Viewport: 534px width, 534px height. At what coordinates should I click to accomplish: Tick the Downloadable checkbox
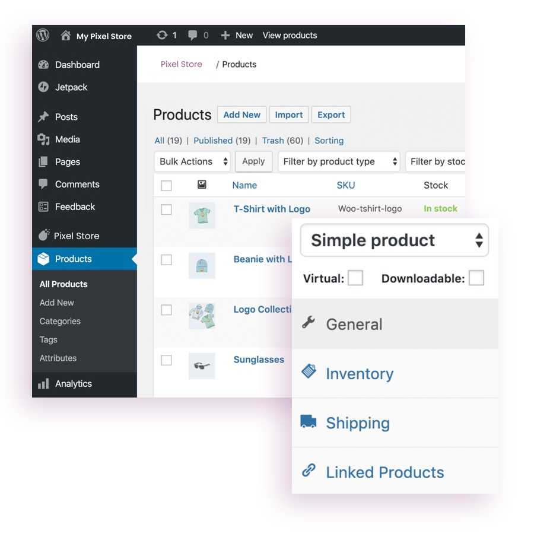476,278
